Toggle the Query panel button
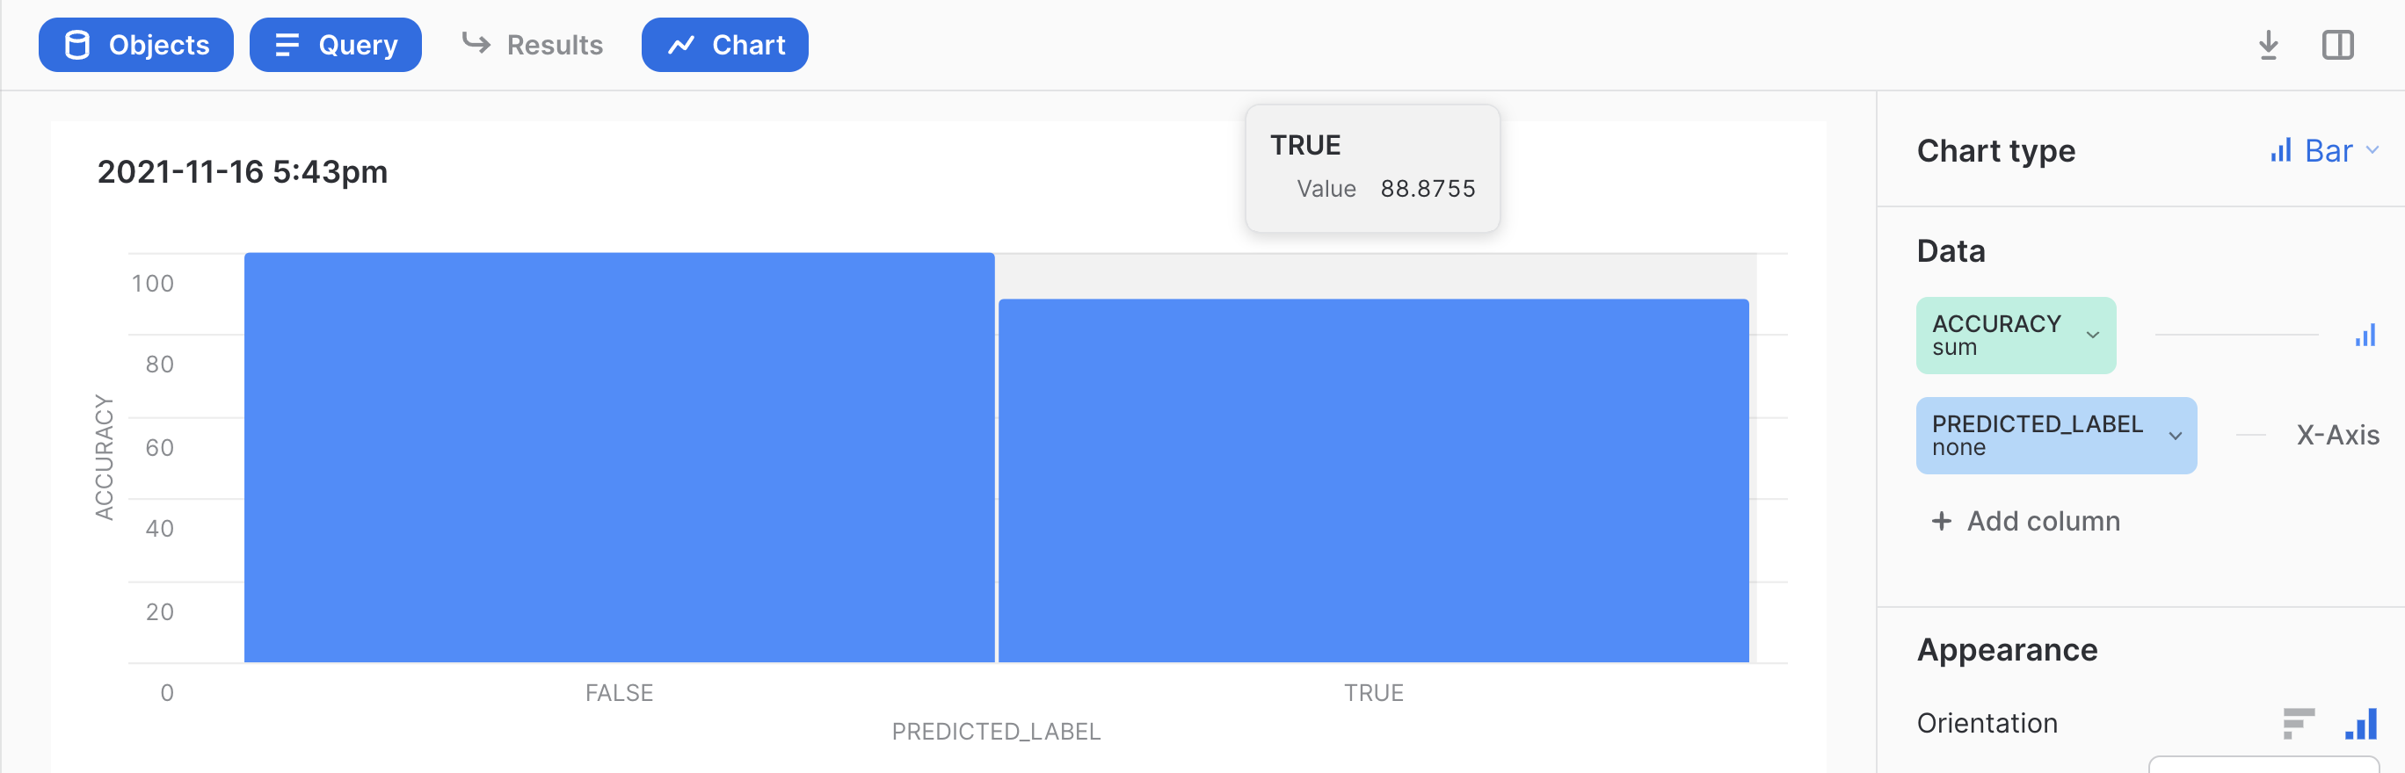 point(335,45)
